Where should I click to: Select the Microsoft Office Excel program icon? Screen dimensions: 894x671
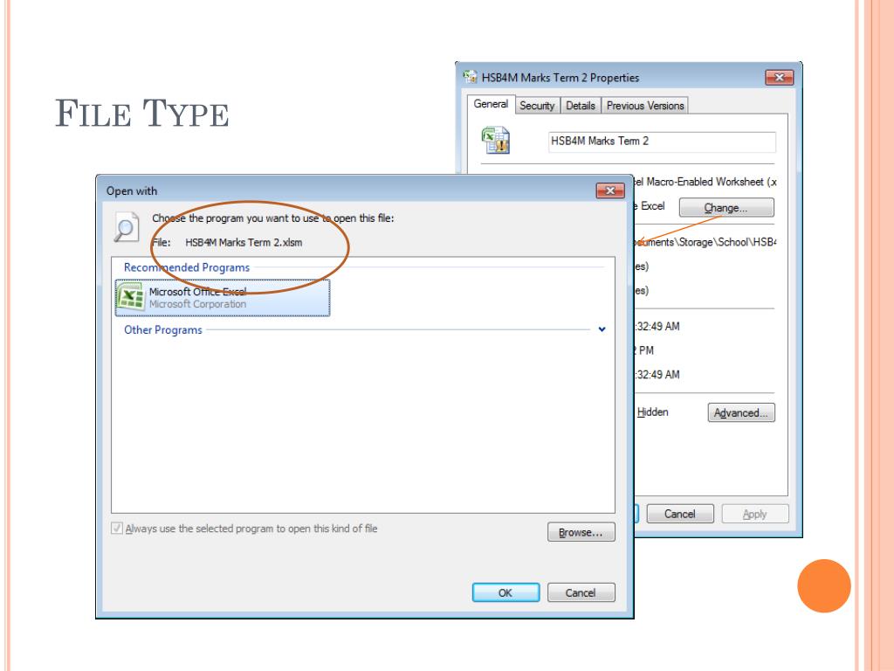(131, 297)
